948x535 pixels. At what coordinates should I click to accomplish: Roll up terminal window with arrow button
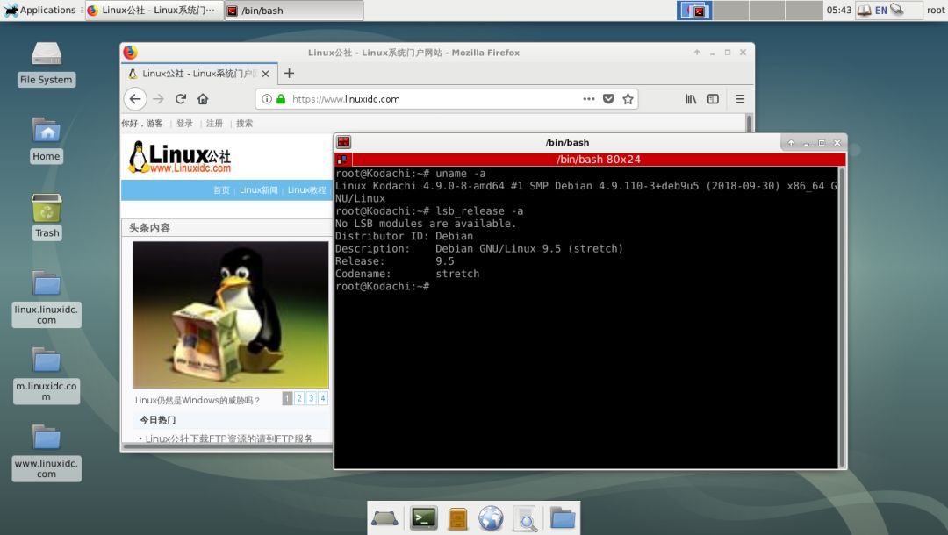click(791, 142)
